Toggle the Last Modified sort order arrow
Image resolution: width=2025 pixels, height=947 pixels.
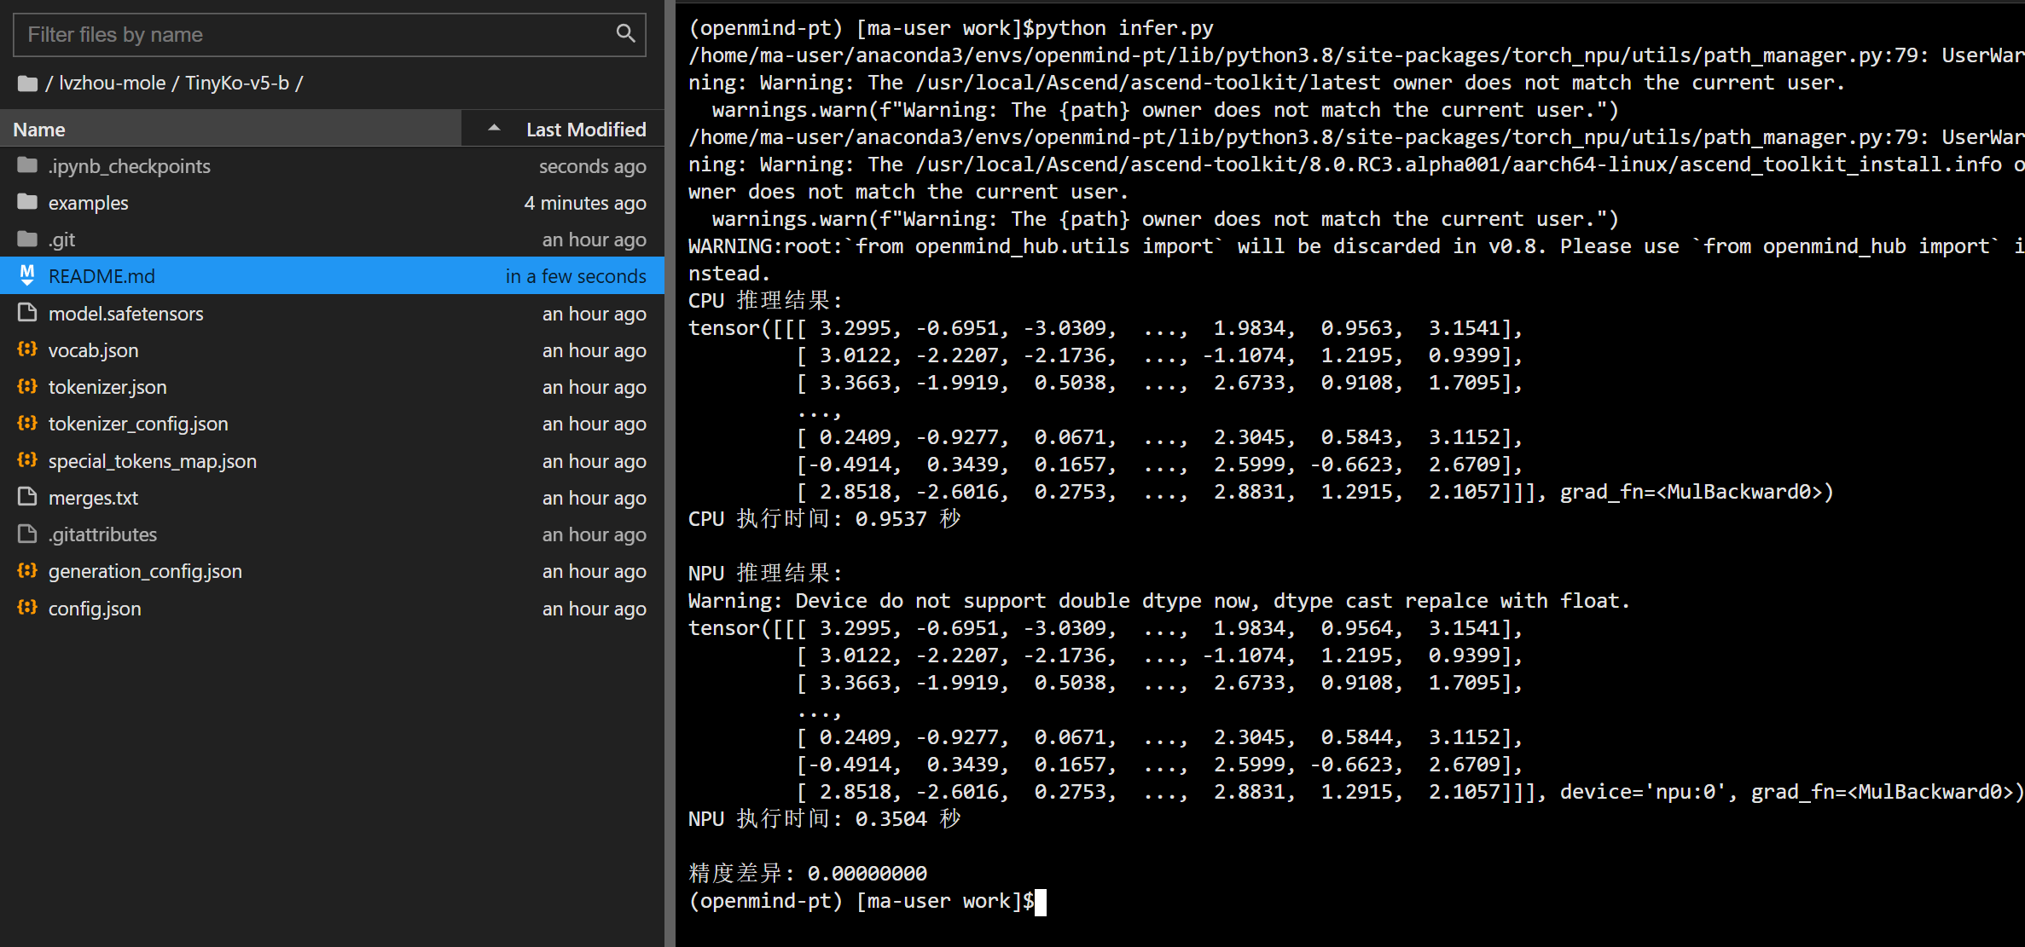tap(493, 128)
